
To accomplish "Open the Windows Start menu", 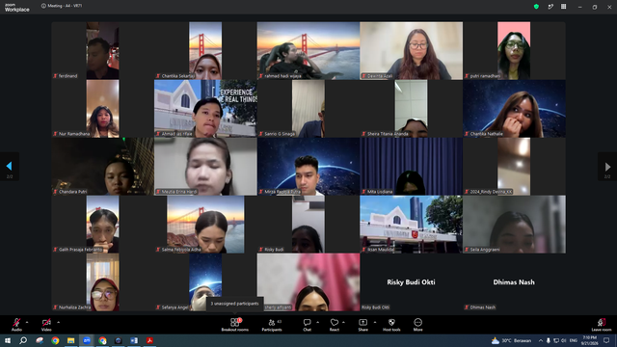I will click(8, 340).
